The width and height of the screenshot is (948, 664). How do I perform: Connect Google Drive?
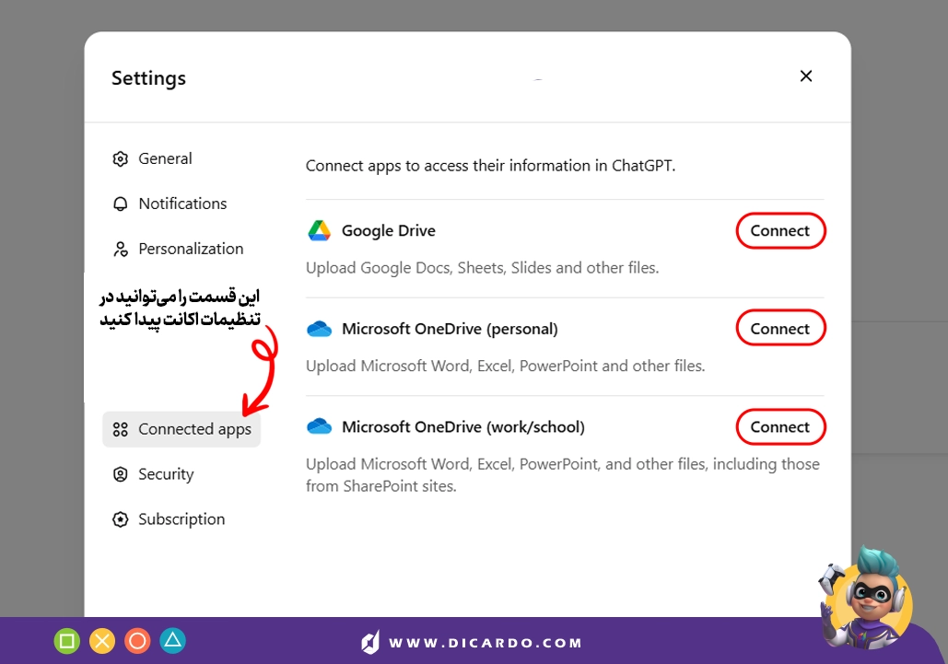pos(780,231)
